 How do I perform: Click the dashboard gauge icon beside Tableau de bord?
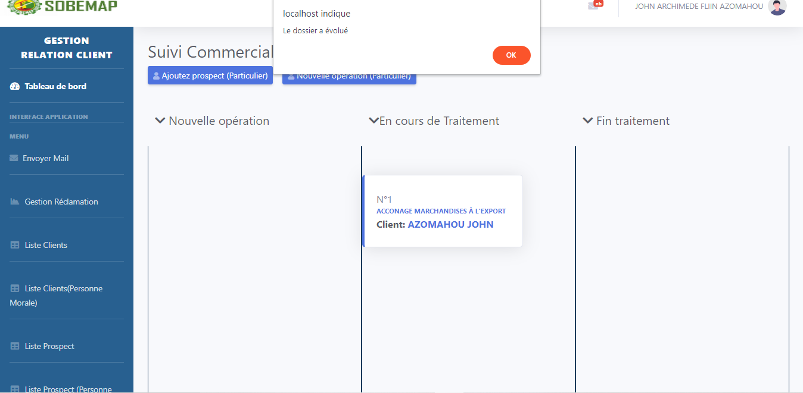15,87
